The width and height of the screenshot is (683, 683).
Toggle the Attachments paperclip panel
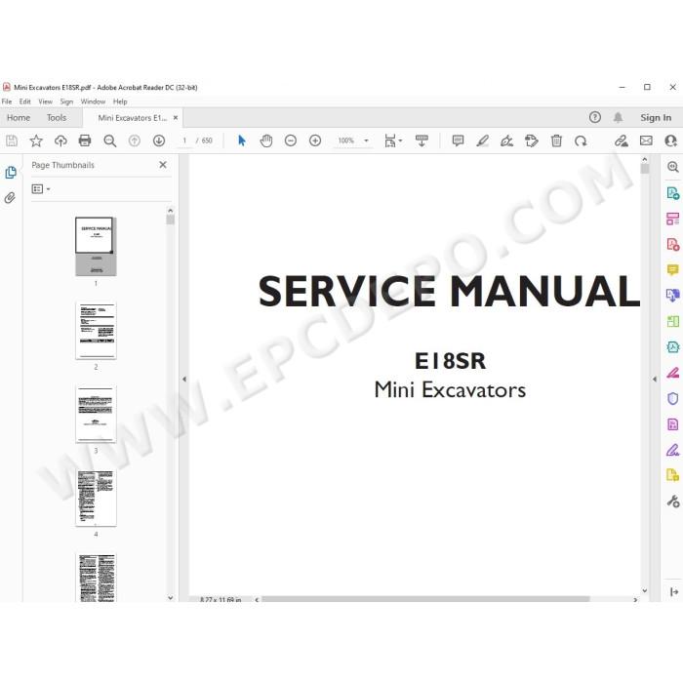tap(10, 198)
